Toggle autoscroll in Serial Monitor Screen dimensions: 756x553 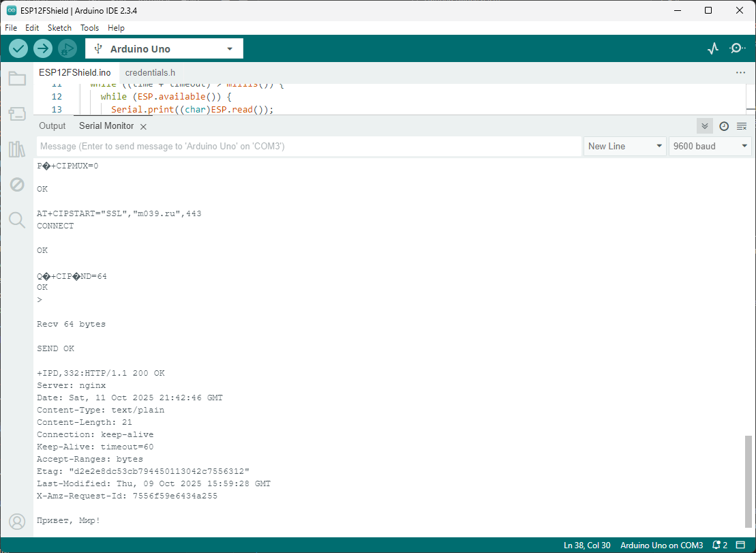[705, 126]
